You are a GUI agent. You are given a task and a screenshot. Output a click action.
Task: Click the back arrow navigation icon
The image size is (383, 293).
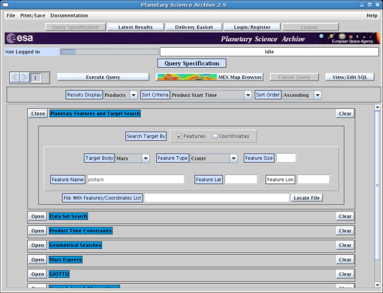coord(16,77)
